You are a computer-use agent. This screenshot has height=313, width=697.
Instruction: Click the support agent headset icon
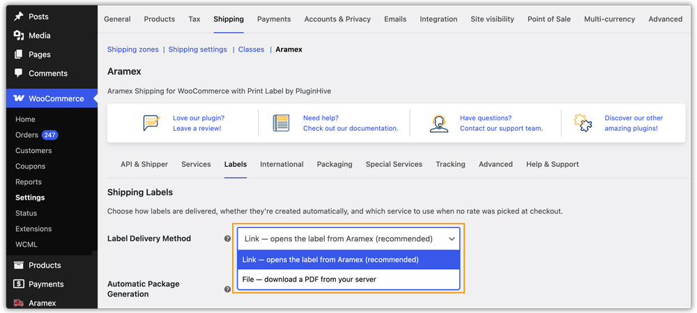[x=439, y=123]
